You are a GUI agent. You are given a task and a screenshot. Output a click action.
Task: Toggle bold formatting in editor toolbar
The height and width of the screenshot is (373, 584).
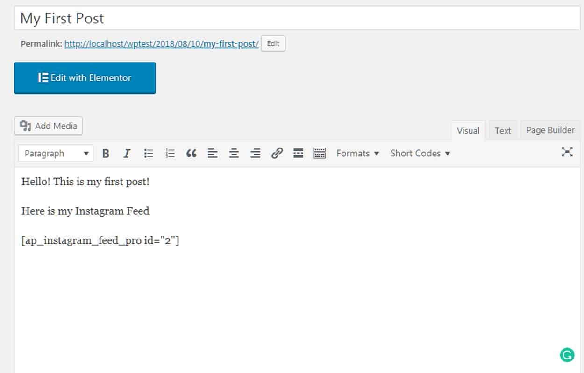106,154
